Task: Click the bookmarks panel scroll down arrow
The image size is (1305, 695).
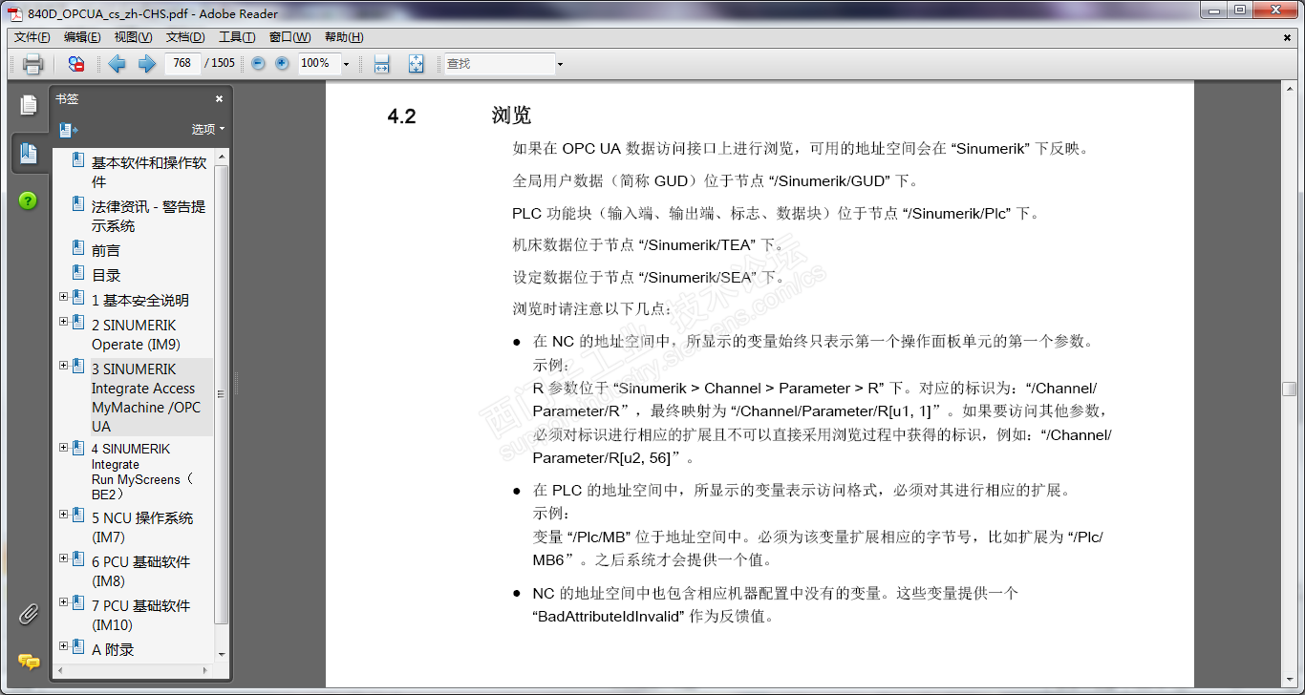Action: pyautogui.click(x=222, y=654)
